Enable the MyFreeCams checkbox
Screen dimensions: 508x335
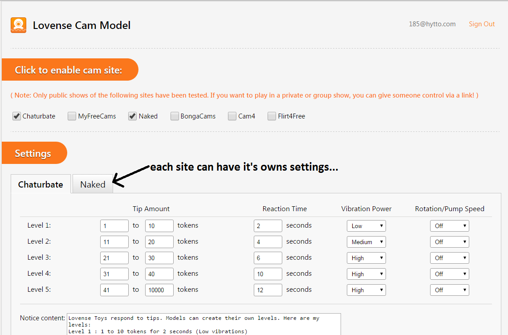coord(72,116)
